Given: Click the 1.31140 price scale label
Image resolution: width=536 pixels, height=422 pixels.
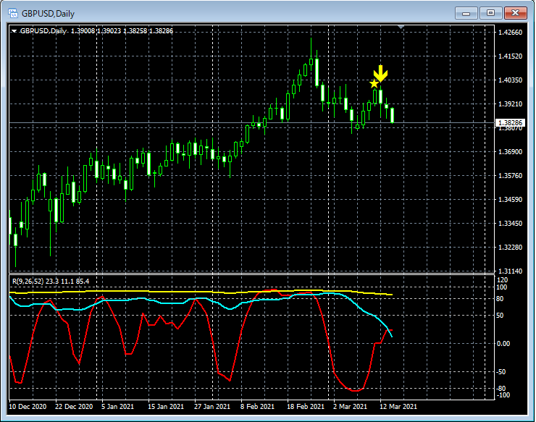Looking at the screenshot, I should click(x=510, y=271).
